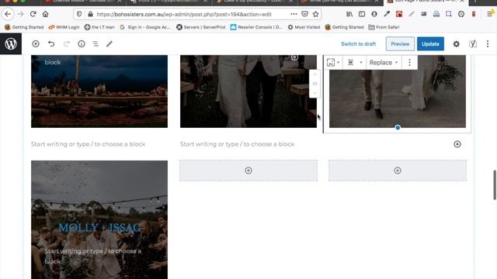The width and height of the screenshot is (497, 279).
Task: Go back in browser history
Action: 8,14
